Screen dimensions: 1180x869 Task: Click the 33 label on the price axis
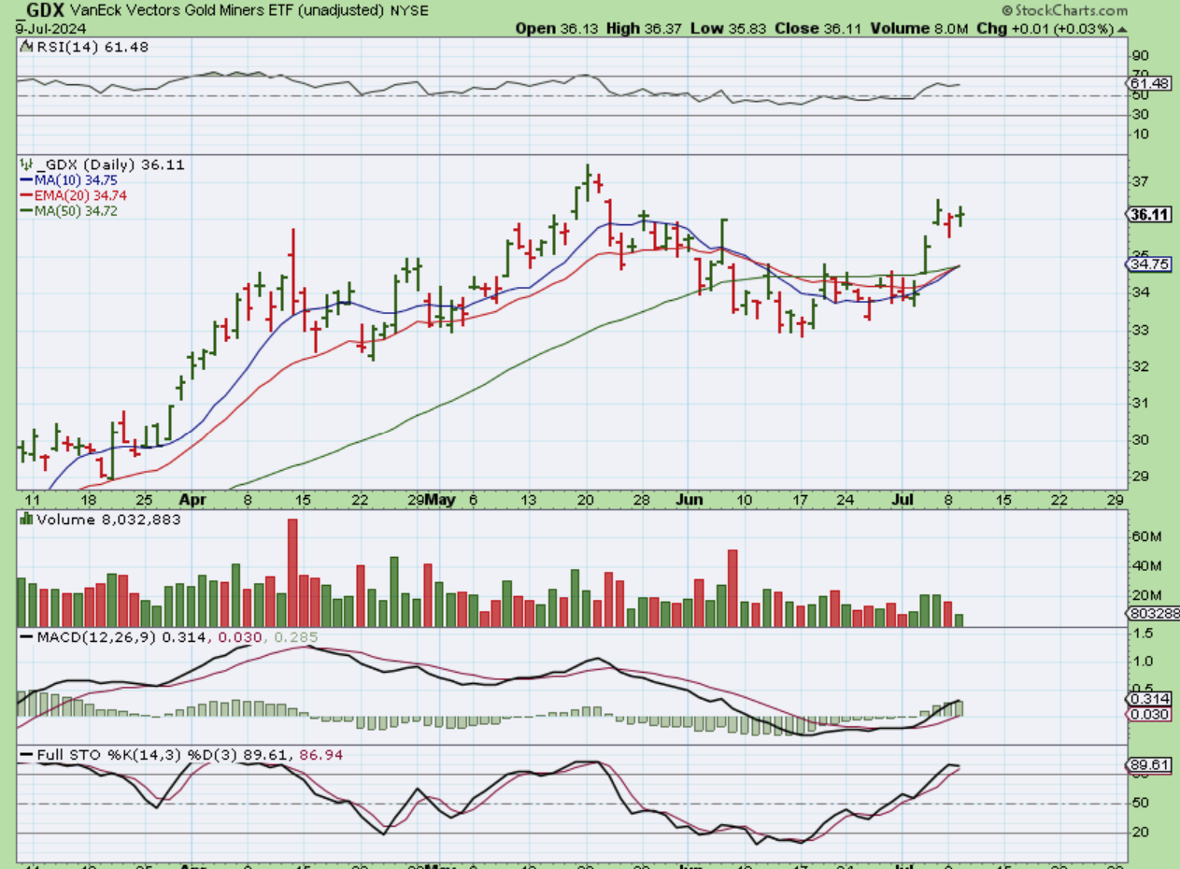click(x=1140, y=329)
